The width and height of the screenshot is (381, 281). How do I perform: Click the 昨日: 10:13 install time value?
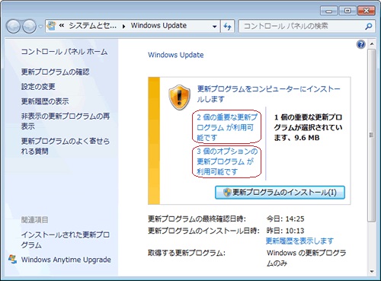[x=285, y=231]
